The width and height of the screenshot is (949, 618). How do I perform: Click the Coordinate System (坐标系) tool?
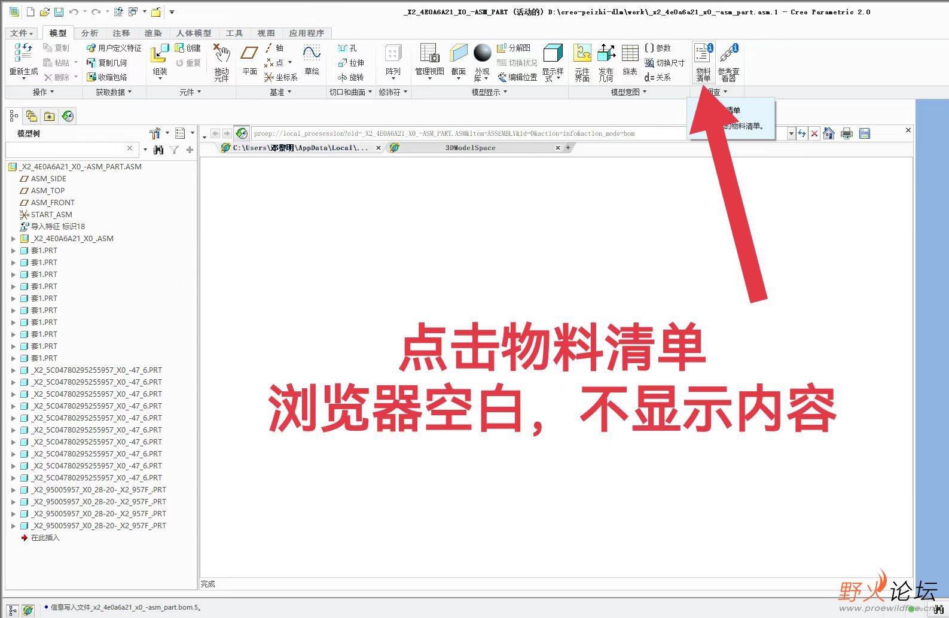tap(281, 77)
